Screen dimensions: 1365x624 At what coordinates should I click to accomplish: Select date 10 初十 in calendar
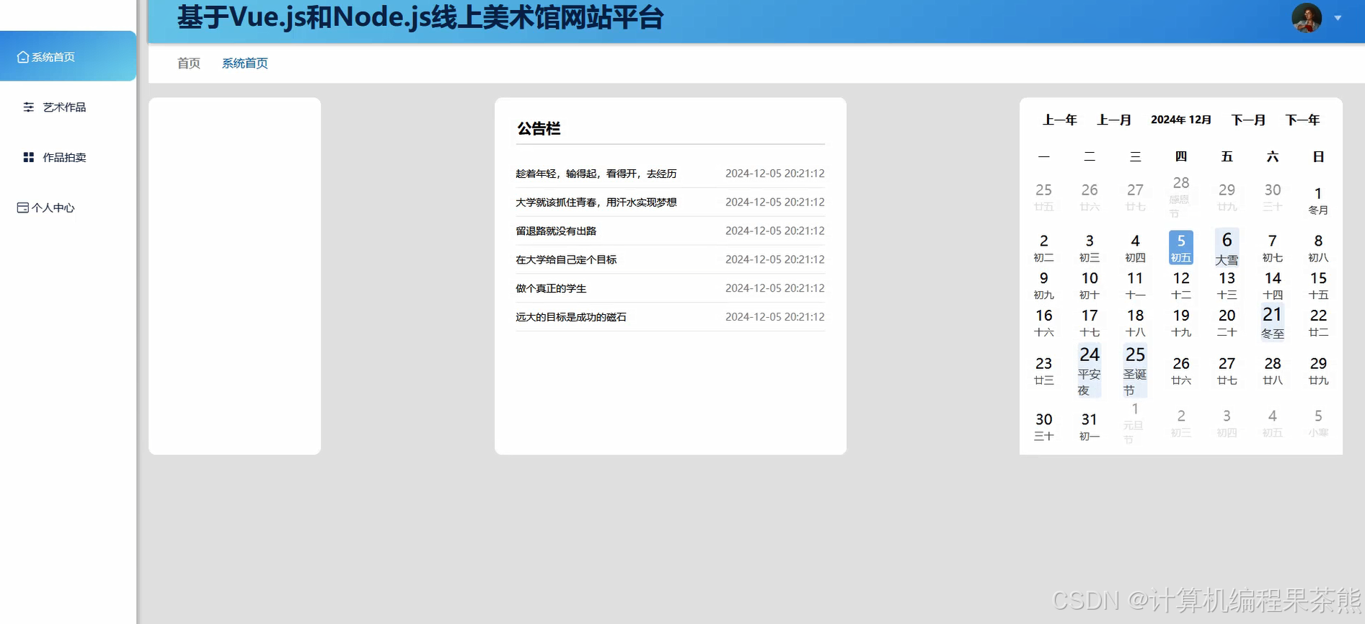pyautogui.click(x=1090, y=285)
